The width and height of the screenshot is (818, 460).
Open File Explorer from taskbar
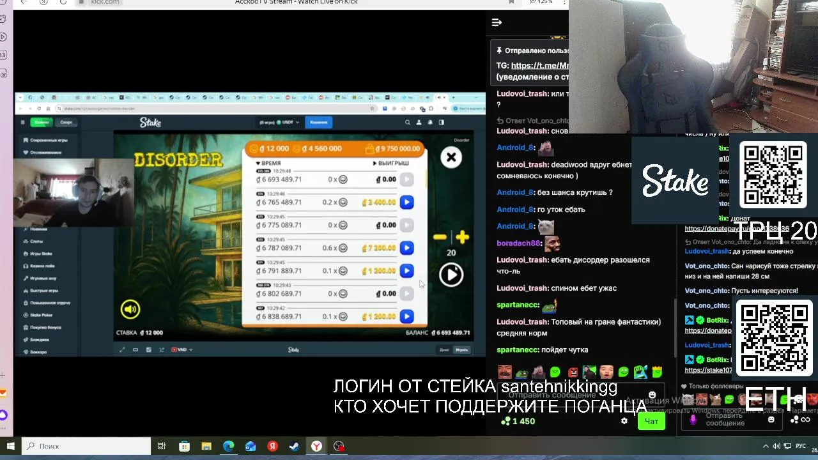[206, 446]
